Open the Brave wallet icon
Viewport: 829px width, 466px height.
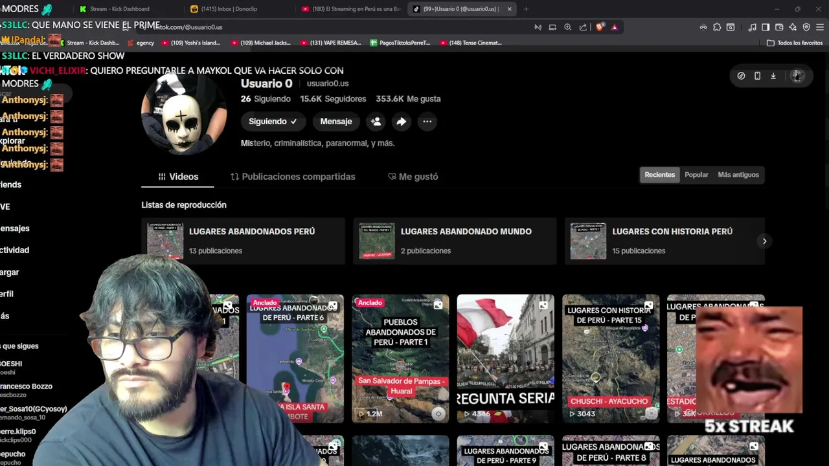(779, 27)
